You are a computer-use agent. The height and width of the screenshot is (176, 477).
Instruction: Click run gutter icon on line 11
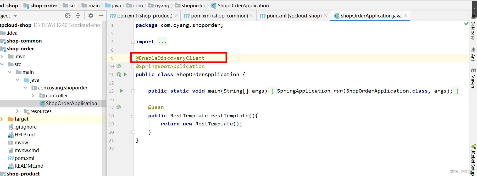pos(125,74)
